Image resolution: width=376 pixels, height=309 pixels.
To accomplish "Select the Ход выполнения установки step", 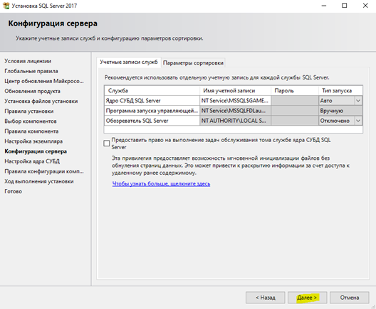I will pyautogui.click(x=39, y=182).
